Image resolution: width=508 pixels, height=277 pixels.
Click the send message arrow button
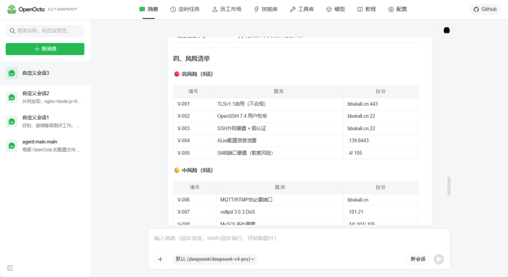(x=439, y=259)
